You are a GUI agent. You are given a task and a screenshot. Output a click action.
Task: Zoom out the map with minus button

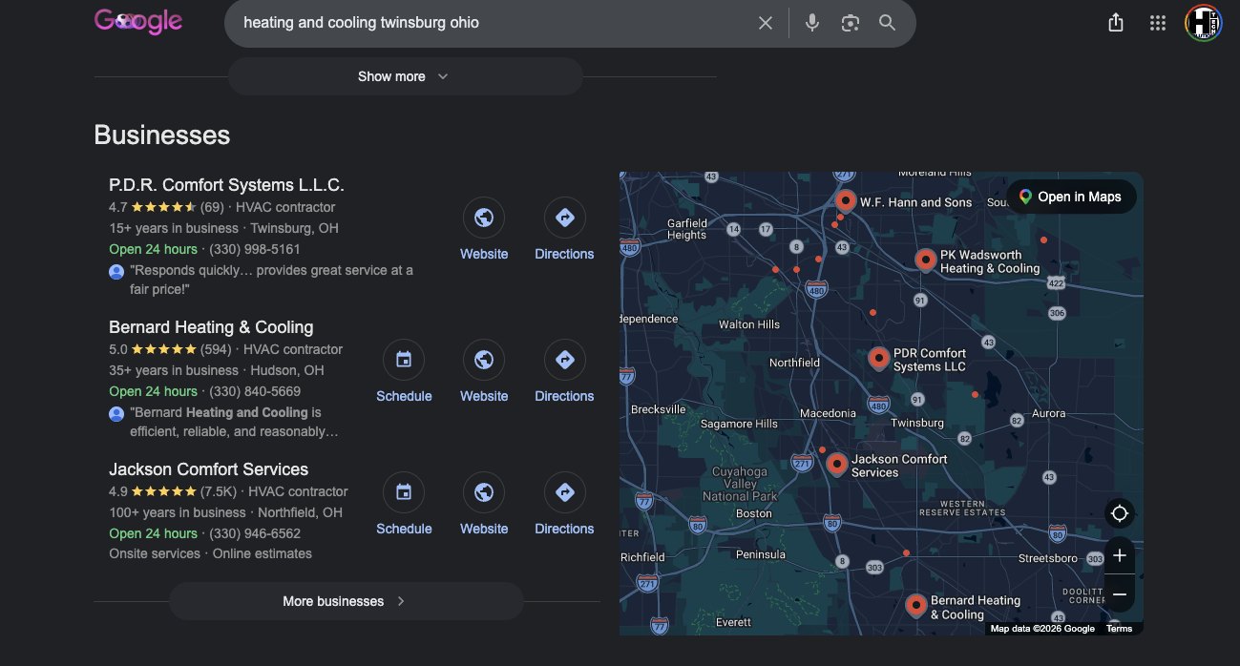coord(1120,593)
